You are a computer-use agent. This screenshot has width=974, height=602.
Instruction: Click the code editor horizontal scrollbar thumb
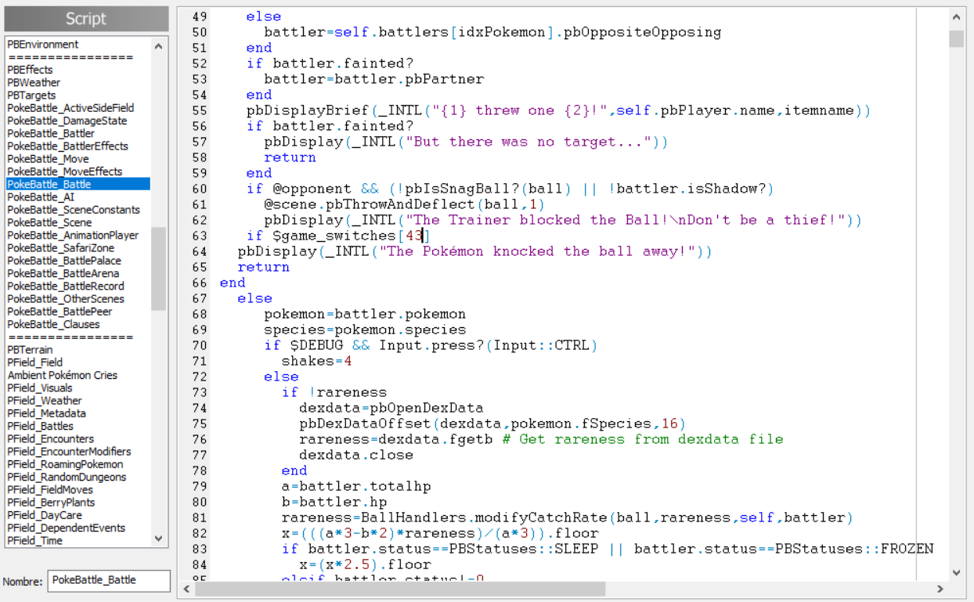(399, 588)
